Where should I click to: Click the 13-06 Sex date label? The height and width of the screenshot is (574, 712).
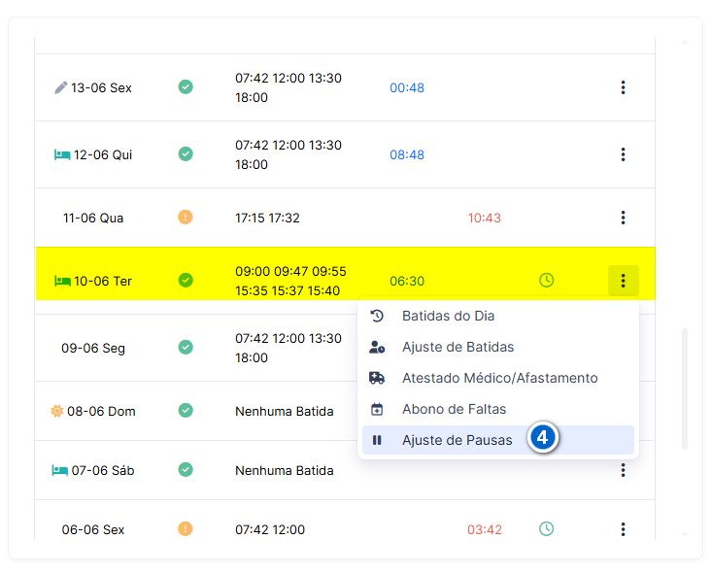pyautogui.click(x=101, y=87)
